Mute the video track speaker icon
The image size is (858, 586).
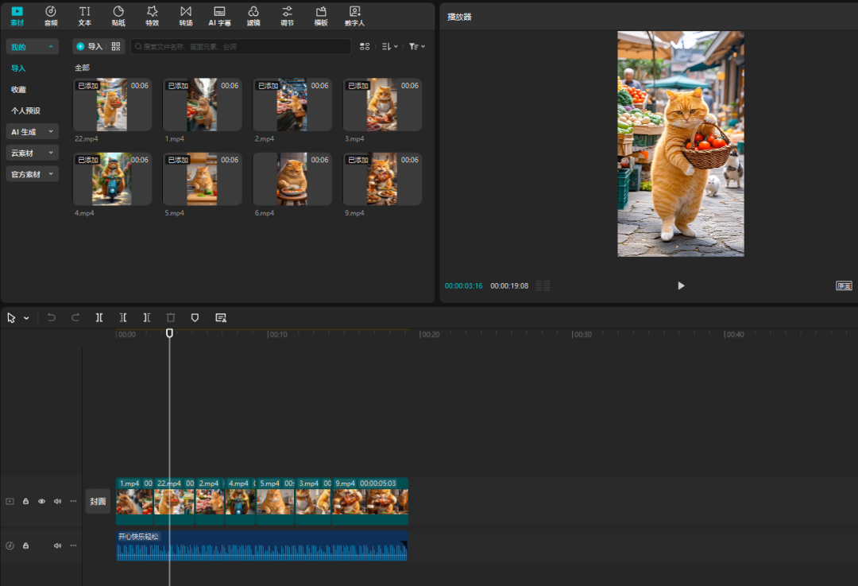click(57, 501)
